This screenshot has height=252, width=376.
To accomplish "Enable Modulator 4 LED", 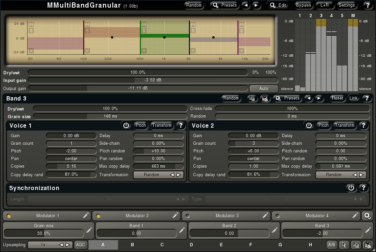I will tap(277, 216).
